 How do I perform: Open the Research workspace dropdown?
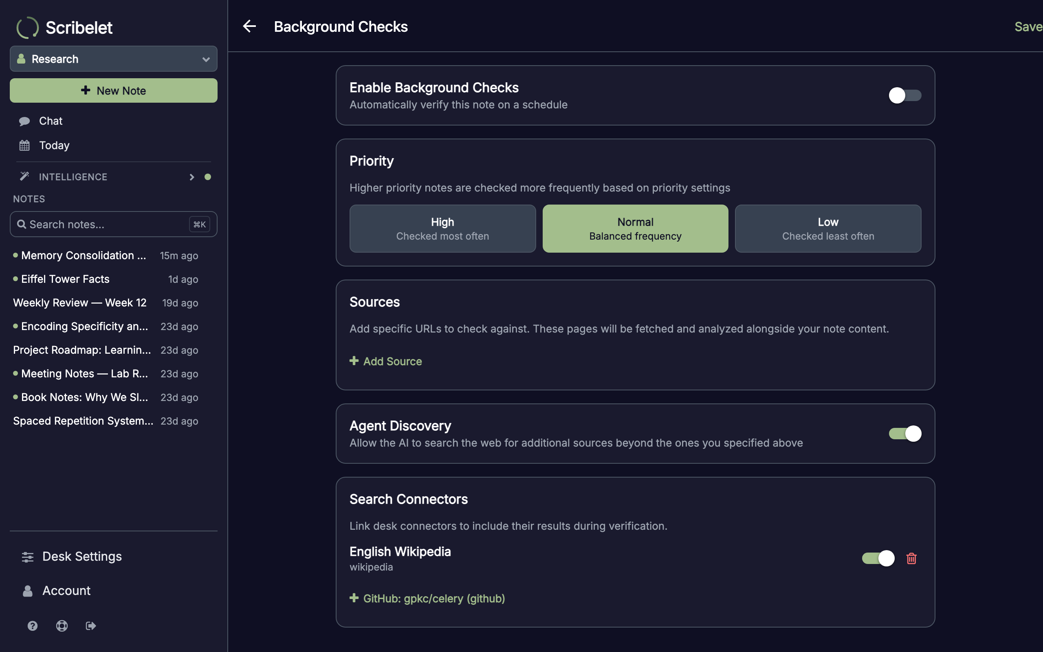click(x=113, y=59)
